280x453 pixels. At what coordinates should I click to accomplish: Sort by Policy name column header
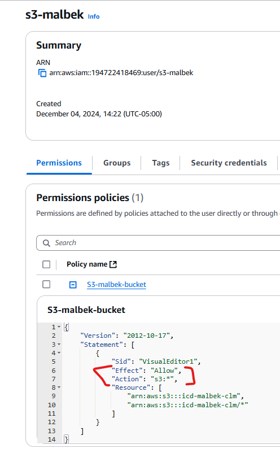coord(87,264)
